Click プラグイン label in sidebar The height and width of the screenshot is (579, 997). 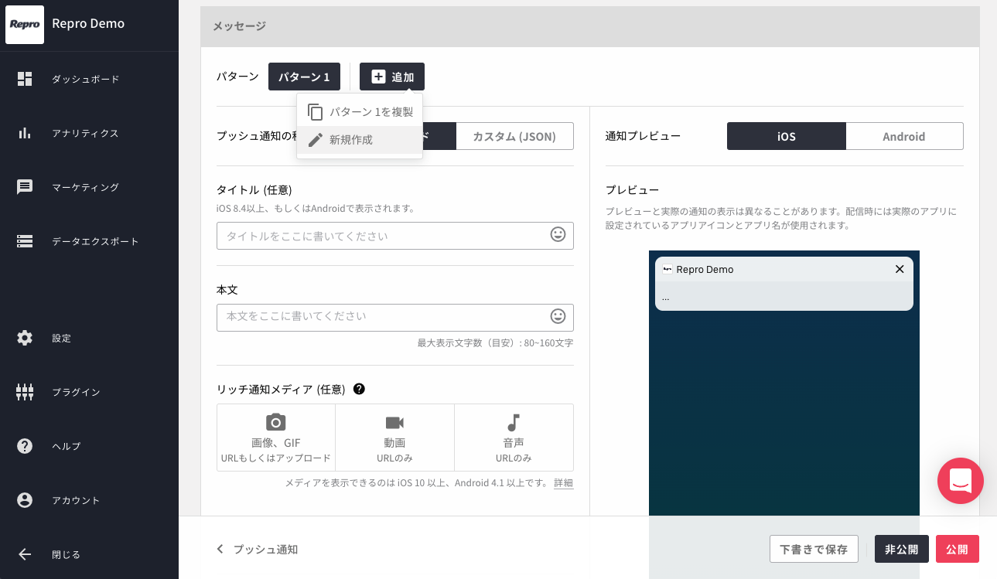(x=77, y=392)
